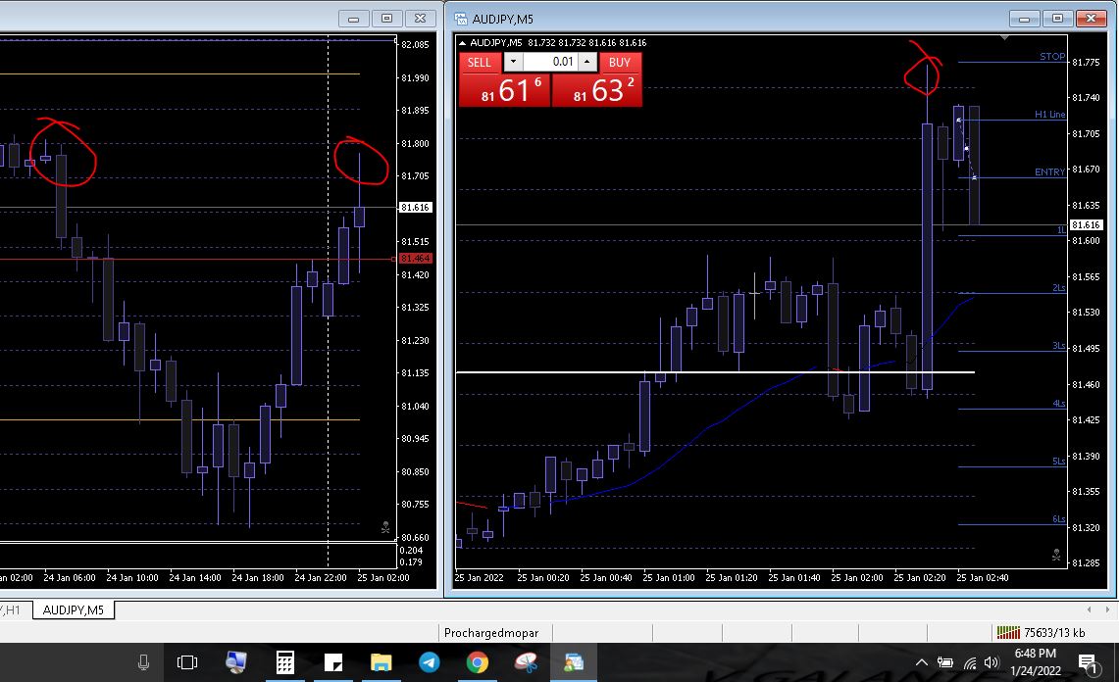Click the 81.285 price on M5 chart axis

point(1087,562)
